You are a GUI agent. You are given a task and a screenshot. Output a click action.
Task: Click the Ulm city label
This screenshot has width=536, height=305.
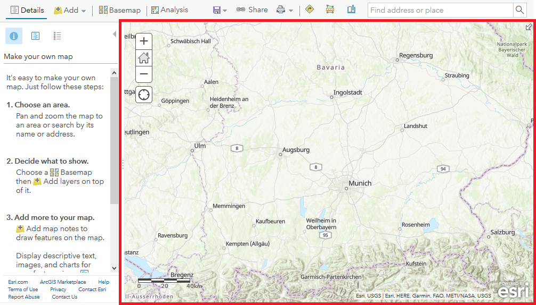pyautogui.click(x=200, y=146)
